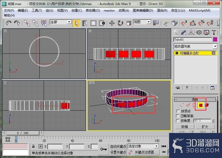Toggle Window/Crossing selection mode

[102, 23]
